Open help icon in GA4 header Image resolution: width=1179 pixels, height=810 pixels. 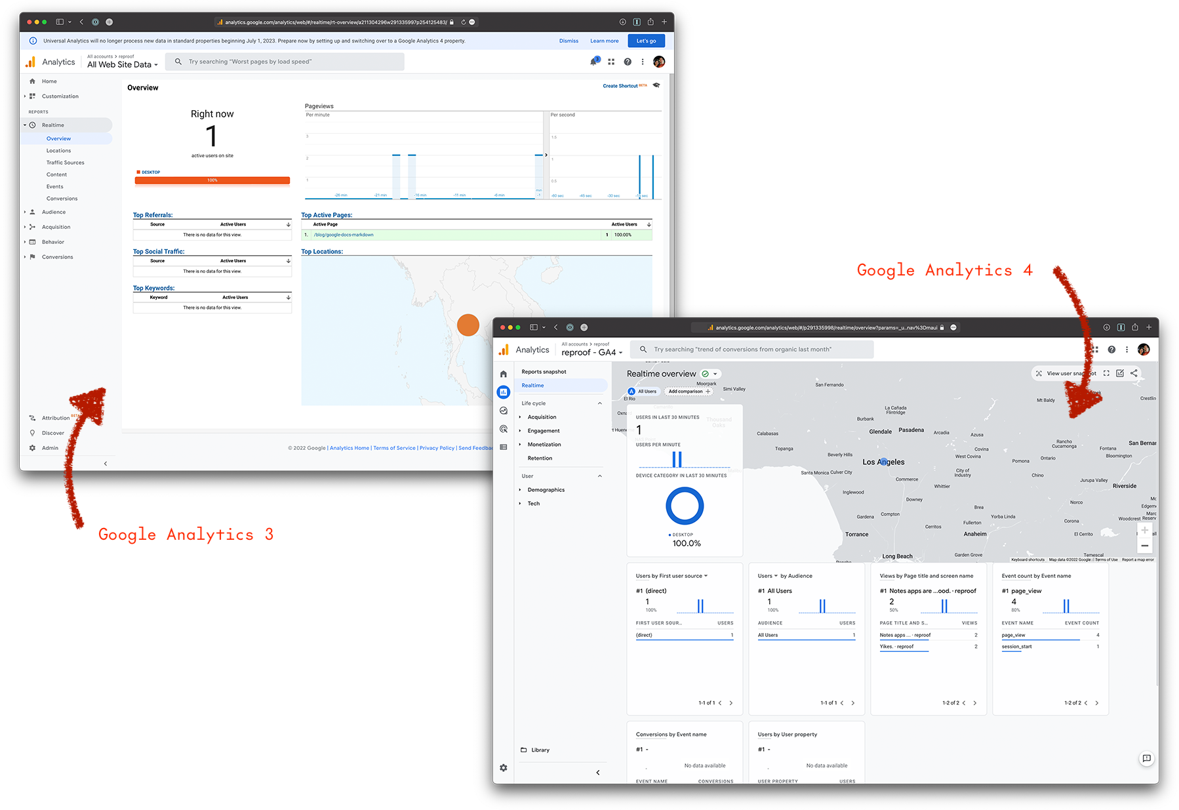(x=1111, y=350)
